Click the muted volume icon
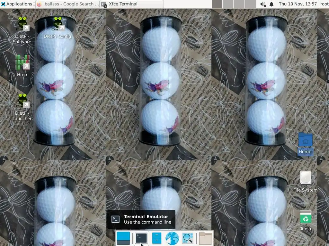Viewport: 329px width, 246px height. tap(263, 4)
